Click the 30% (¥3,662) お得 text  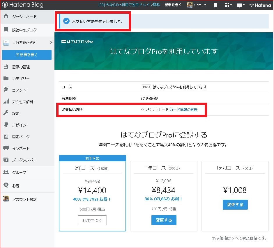click(x=163, y=199)
